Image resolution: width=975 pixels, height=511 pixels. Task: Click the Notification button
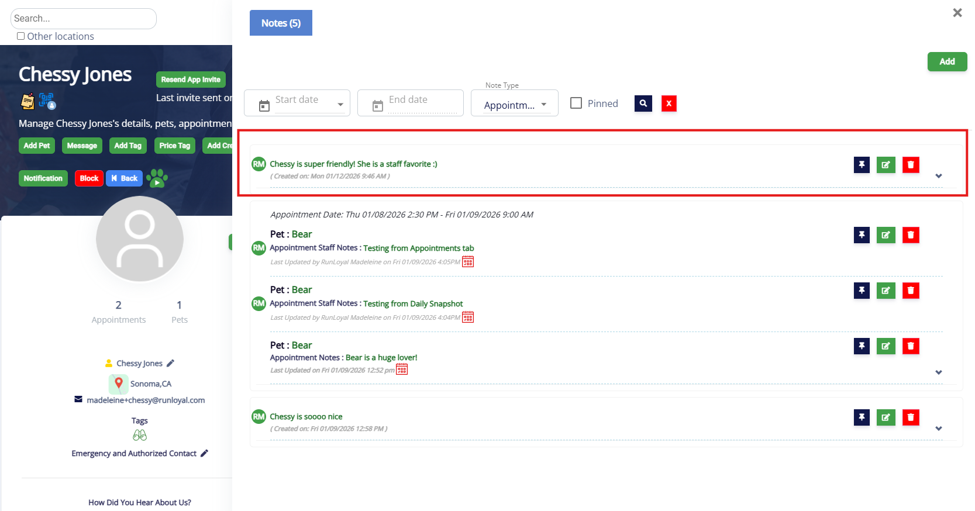tap(43, 178)
